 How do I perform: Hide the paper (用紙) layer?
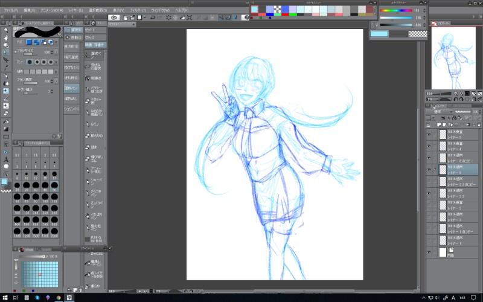429,251
